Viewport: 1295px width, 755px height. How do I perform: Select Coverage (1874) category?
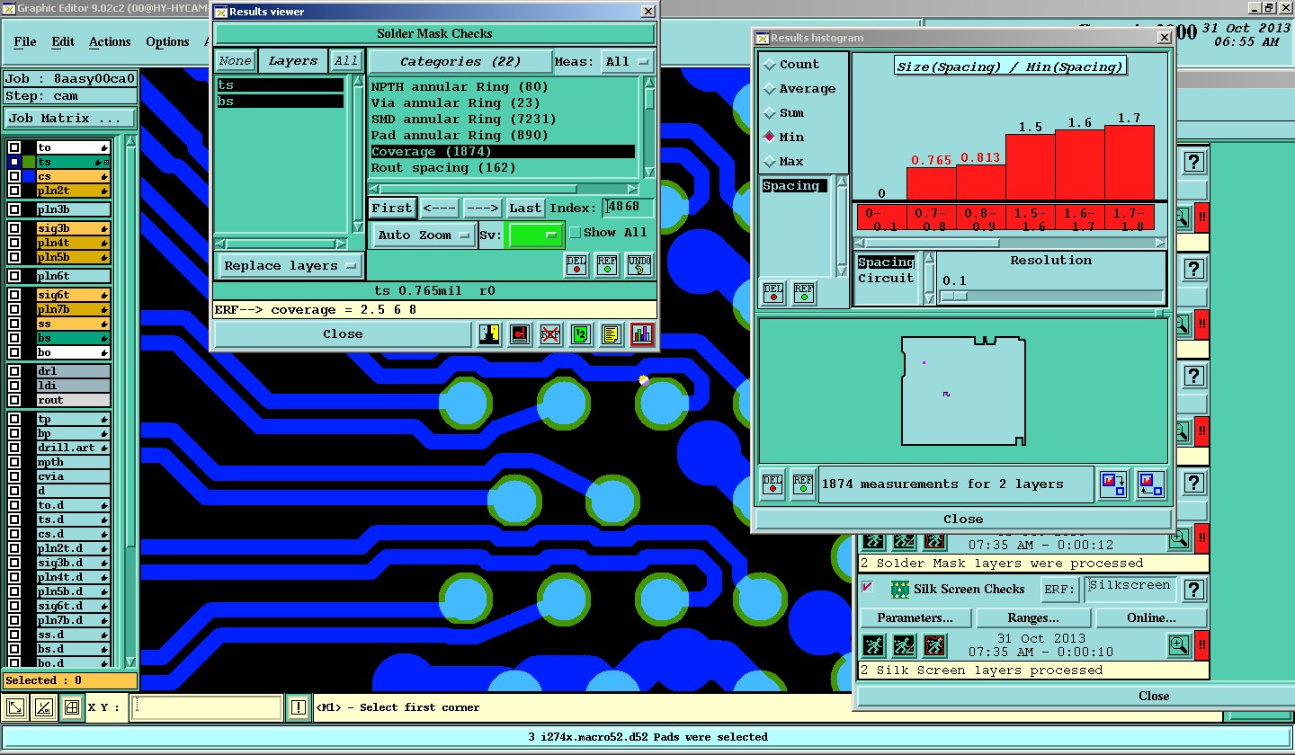pyautogui.click(x=503, y=152)
